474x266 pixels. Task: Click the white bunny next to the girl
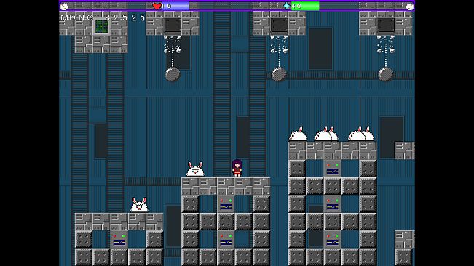coord(195,169)
